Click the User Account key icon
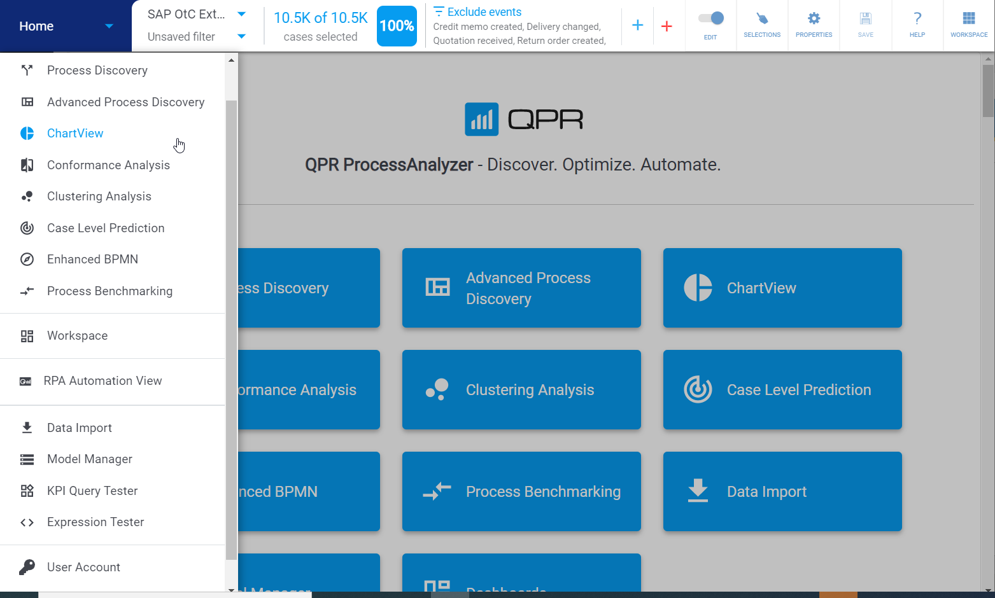Screen dimensions: 995x598 (x=27, y=567)
